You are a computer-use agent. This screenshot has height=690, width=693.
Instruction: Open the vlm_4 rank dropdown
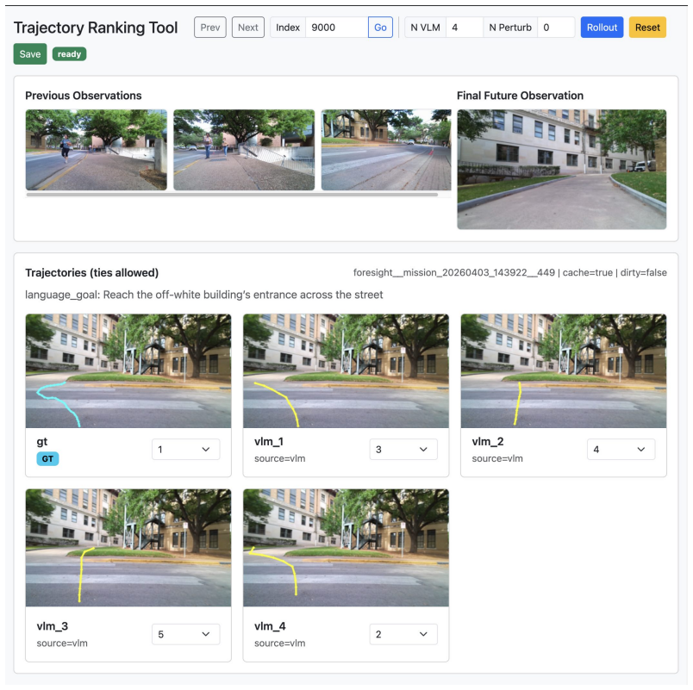tap(403, 634)
